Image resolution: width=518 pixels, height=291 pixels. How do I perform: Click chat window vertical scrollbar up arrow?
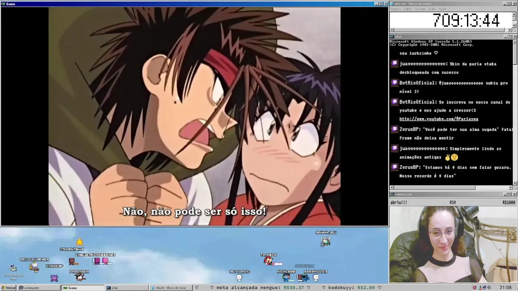[515, 42]
